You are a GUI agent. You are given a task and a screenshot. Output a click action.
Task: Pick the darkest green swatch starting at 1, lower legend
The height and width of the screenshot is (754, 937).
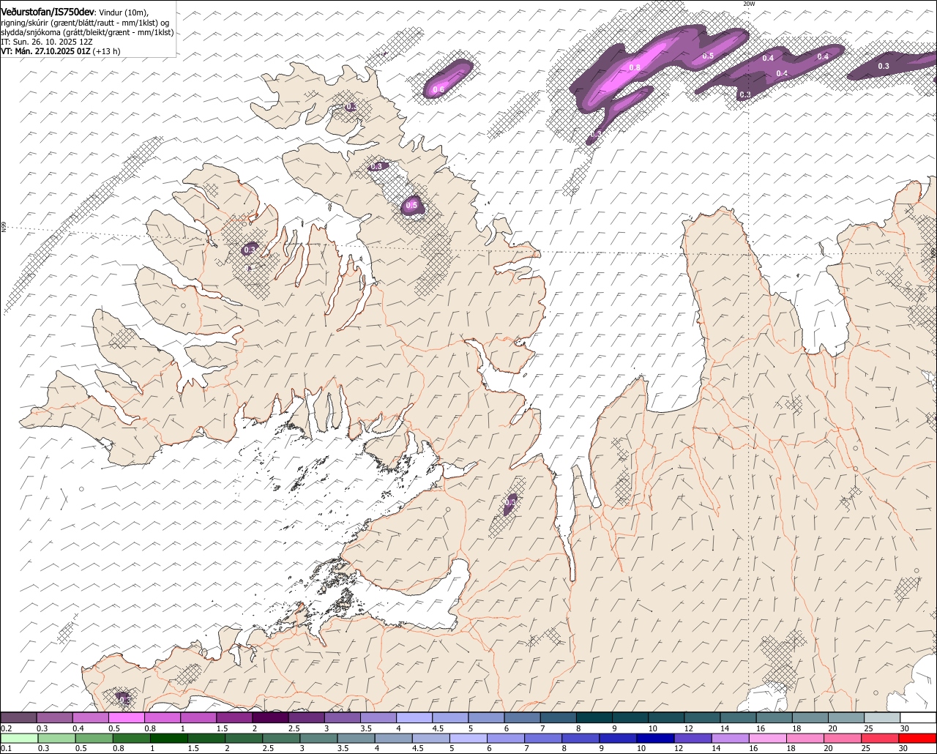pyautogui.click(x=169, y=739)
